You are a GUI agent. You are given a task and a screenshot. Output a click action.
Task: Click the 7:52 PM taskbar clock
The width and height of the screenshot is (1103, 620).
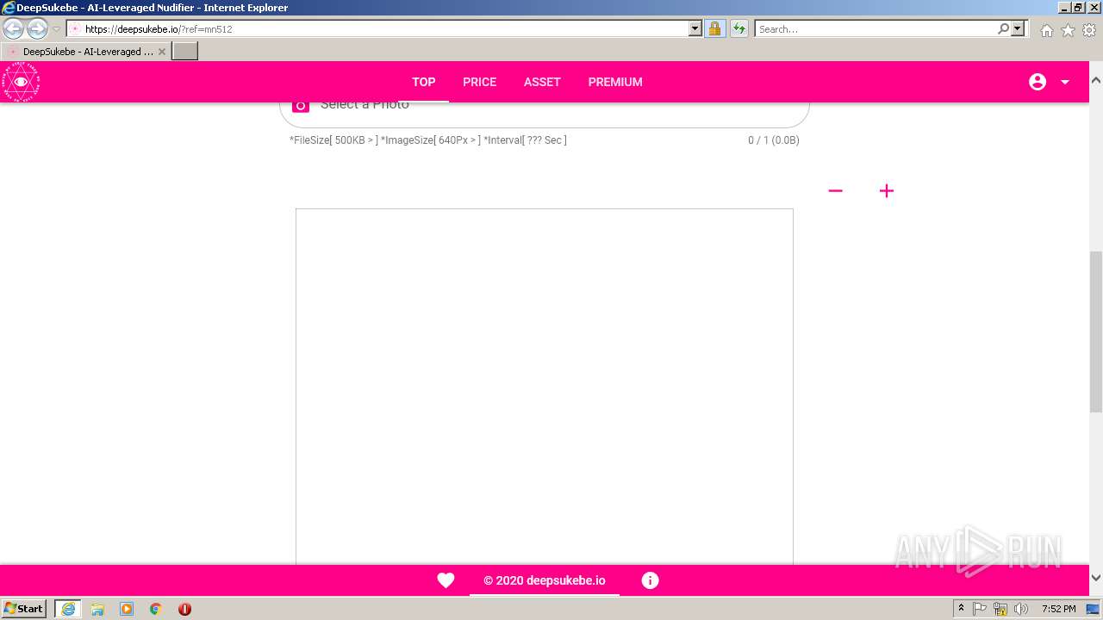point(1058,609)
